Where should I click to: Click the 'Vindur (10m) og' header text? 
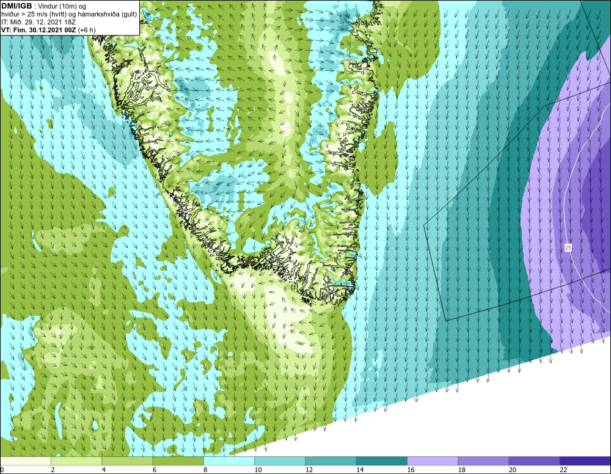pyautogui.click(x=62, y=7)
